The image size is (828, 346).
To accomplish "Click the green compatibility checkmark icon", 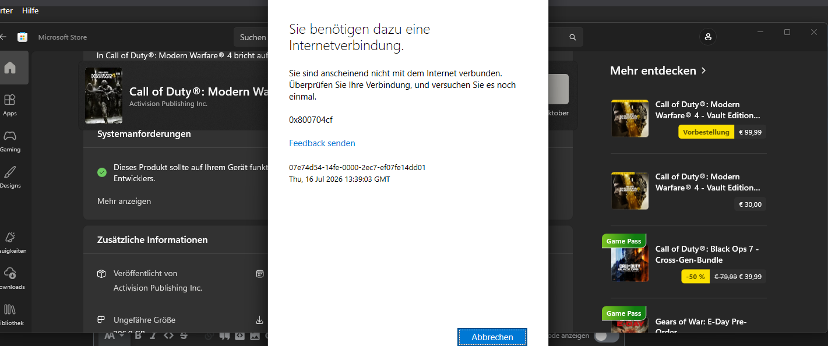I will 102,172.
